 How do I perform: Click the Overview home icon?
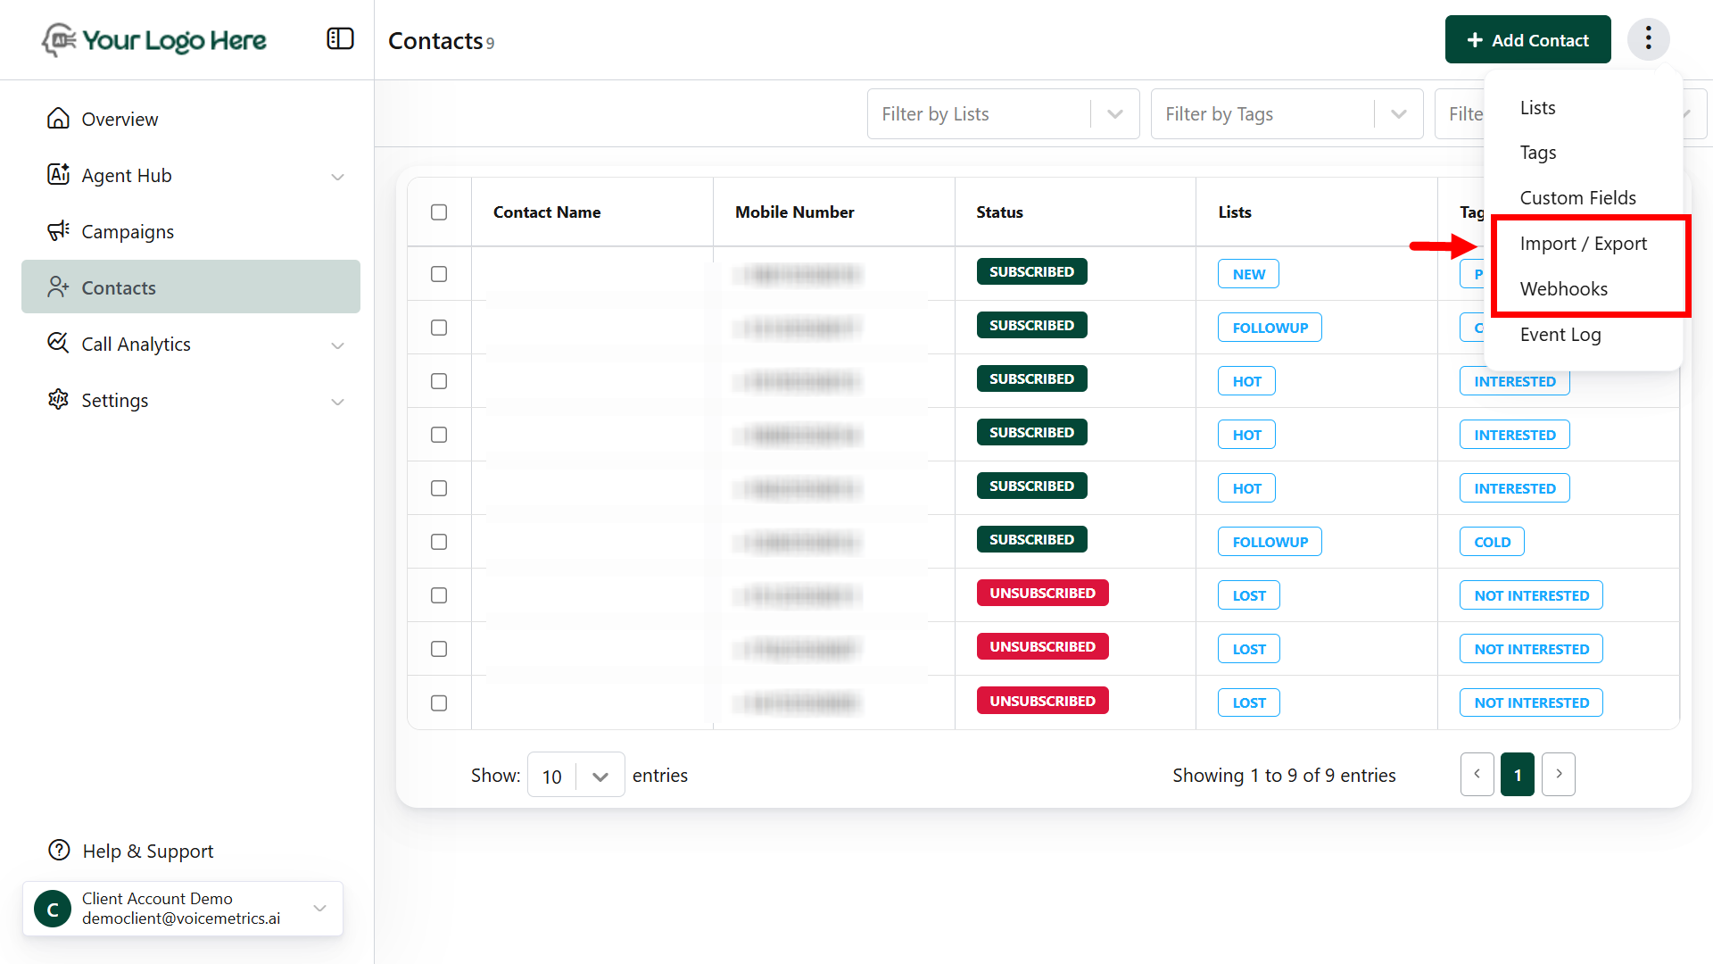tap(58, 119)
